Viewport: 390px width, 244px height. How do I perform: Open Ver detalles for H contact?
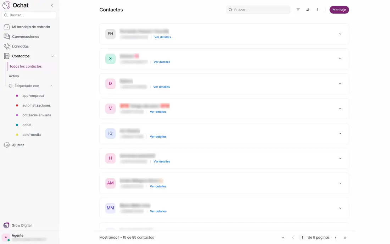[162, 161]
